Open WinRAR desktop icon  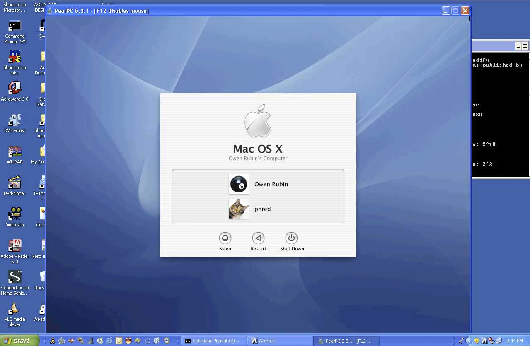pyautogui.click(x=15, y=151)
